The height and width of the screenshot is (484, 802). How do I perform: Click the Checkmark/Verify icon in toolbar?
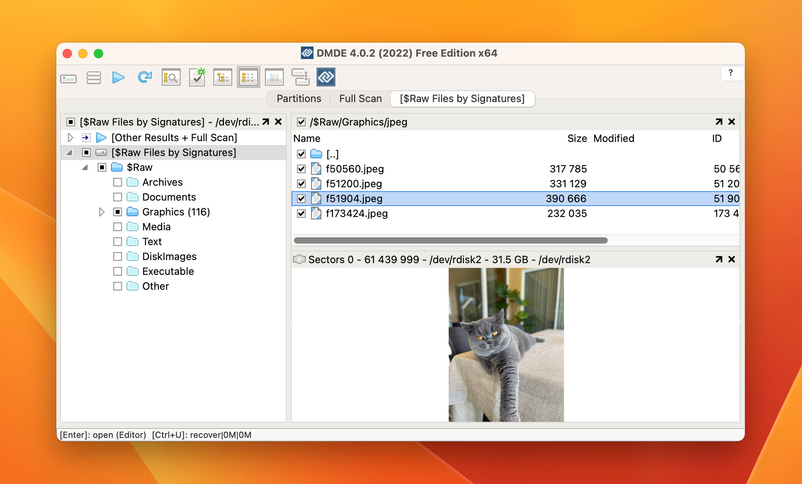click(x=198, y=77)
